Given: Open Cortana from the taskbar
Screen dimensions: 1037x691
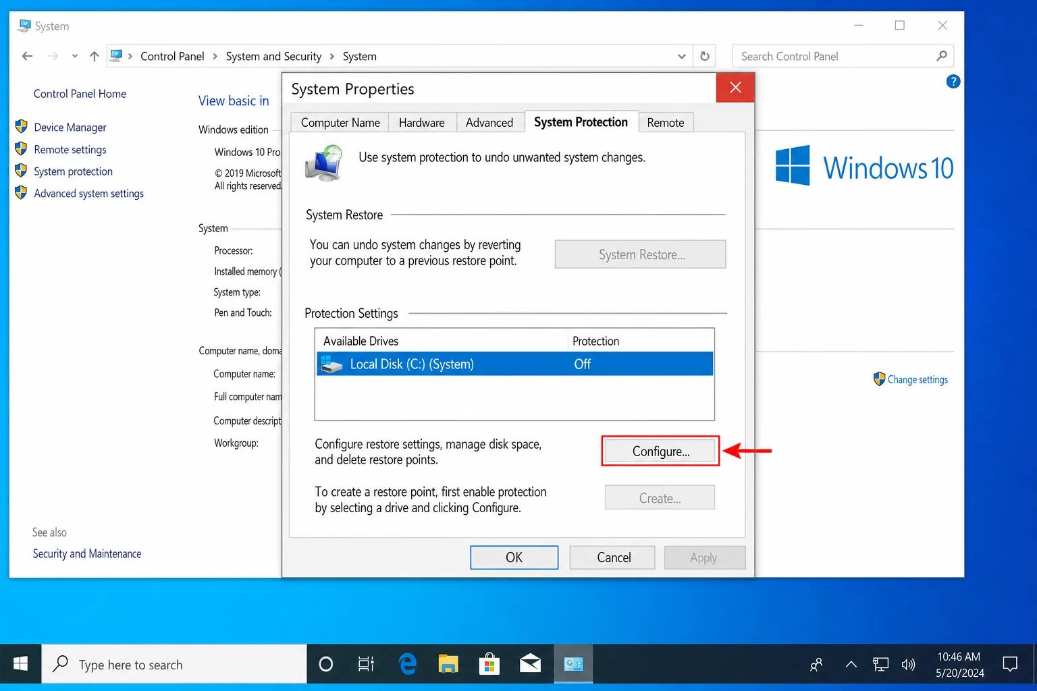Looking at the screenshot, I should tap(325, 664).
